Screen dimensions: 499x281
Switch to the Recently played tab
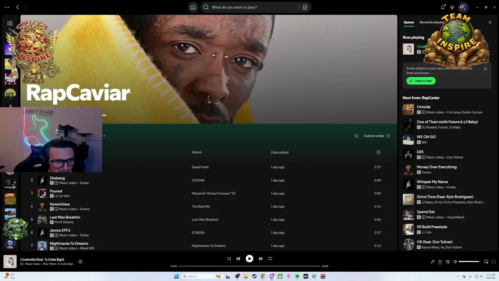click(431, 22)
